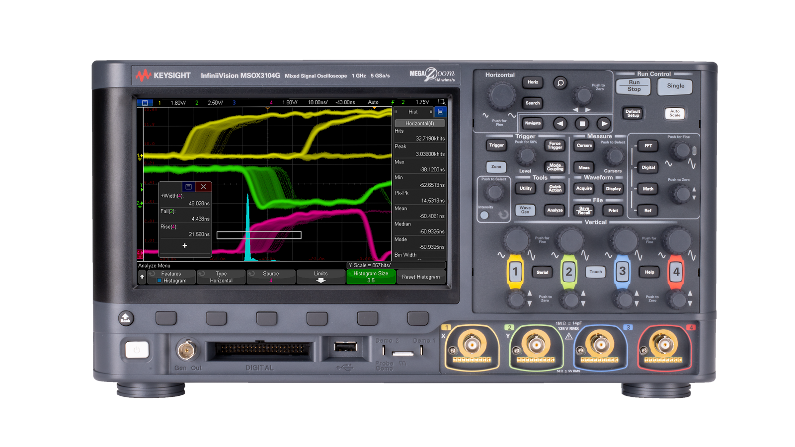This screenshot has height=447, width=795.
Task: Activate Zone trigger
Action: click(x=495, y=167)
